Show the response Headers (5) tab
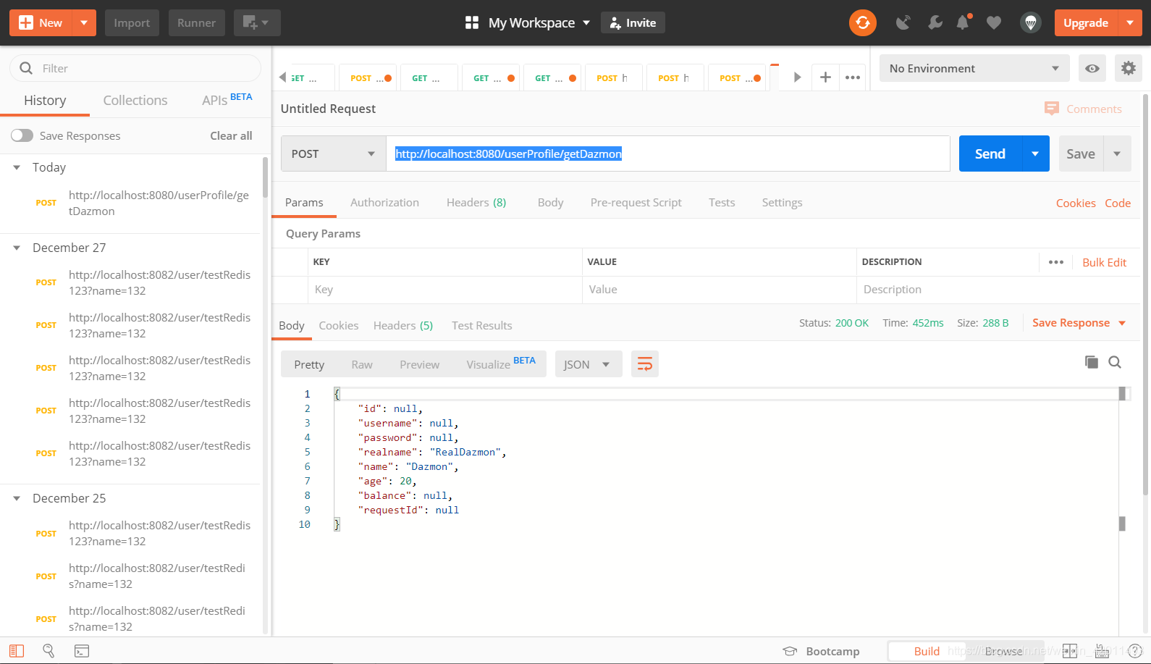This screenshot has height=664, width=1151. pyautogui.click(x=403, y=326)
